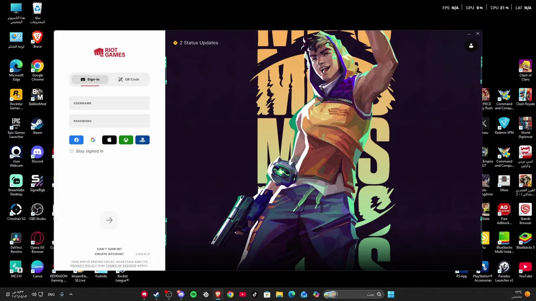The width and height of the screenshot is (536, 301).
Task: Select the MC310 desktop icon
Action: (x=16, y=270)
